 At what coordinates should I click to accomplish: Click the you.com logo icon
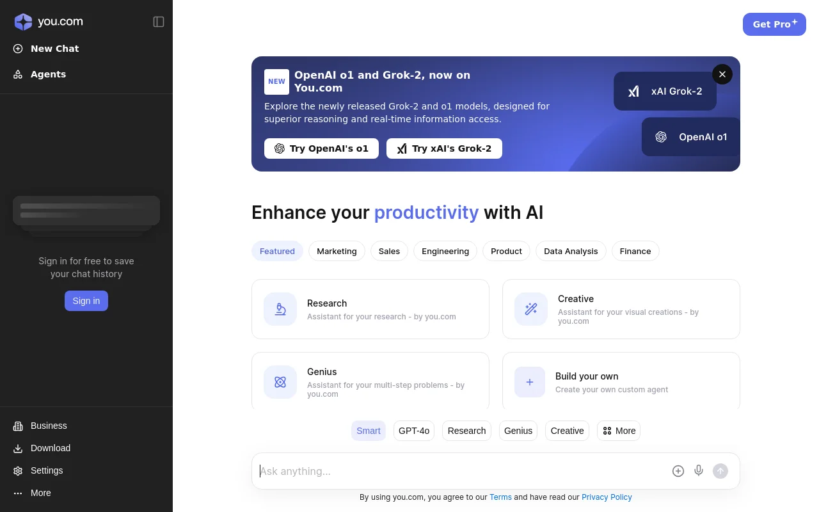(23, 22)
